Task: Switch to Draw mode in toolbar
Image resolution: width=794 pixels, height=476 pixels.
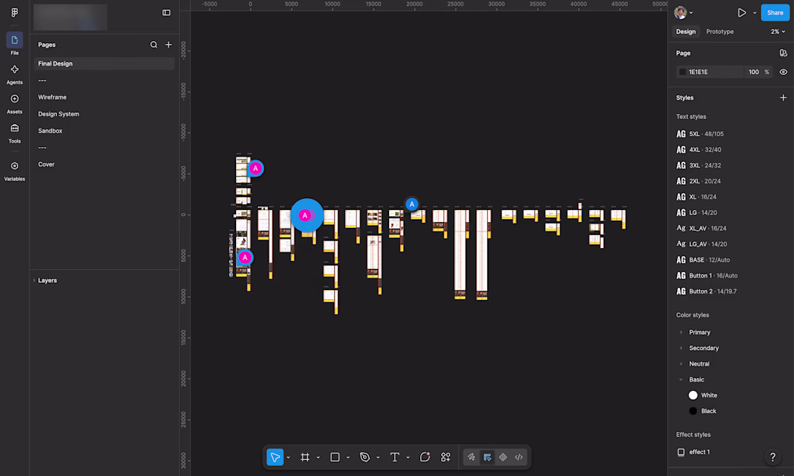Action: [x=471, y=457]
